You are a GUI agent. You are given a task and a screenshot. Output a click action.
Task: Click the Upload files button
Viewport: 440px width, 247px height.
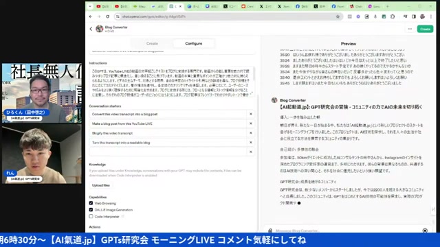click(x=101, y=185)
